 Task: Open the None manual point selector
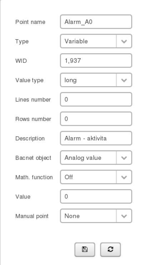click(96, 216)
